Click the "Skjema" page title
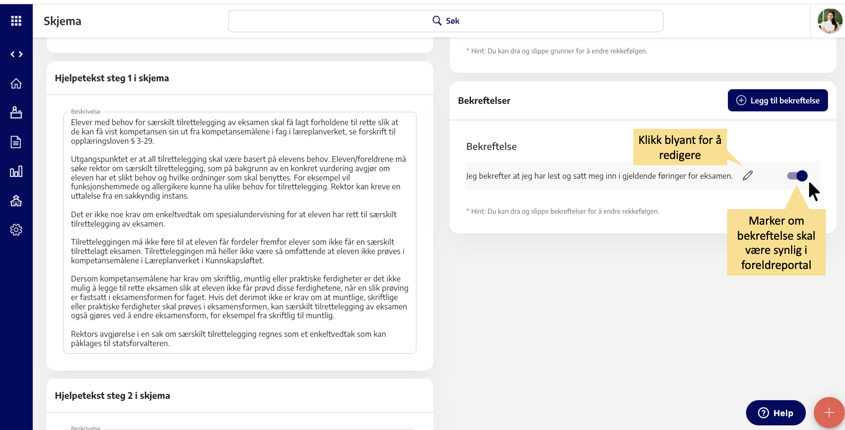 62,21
